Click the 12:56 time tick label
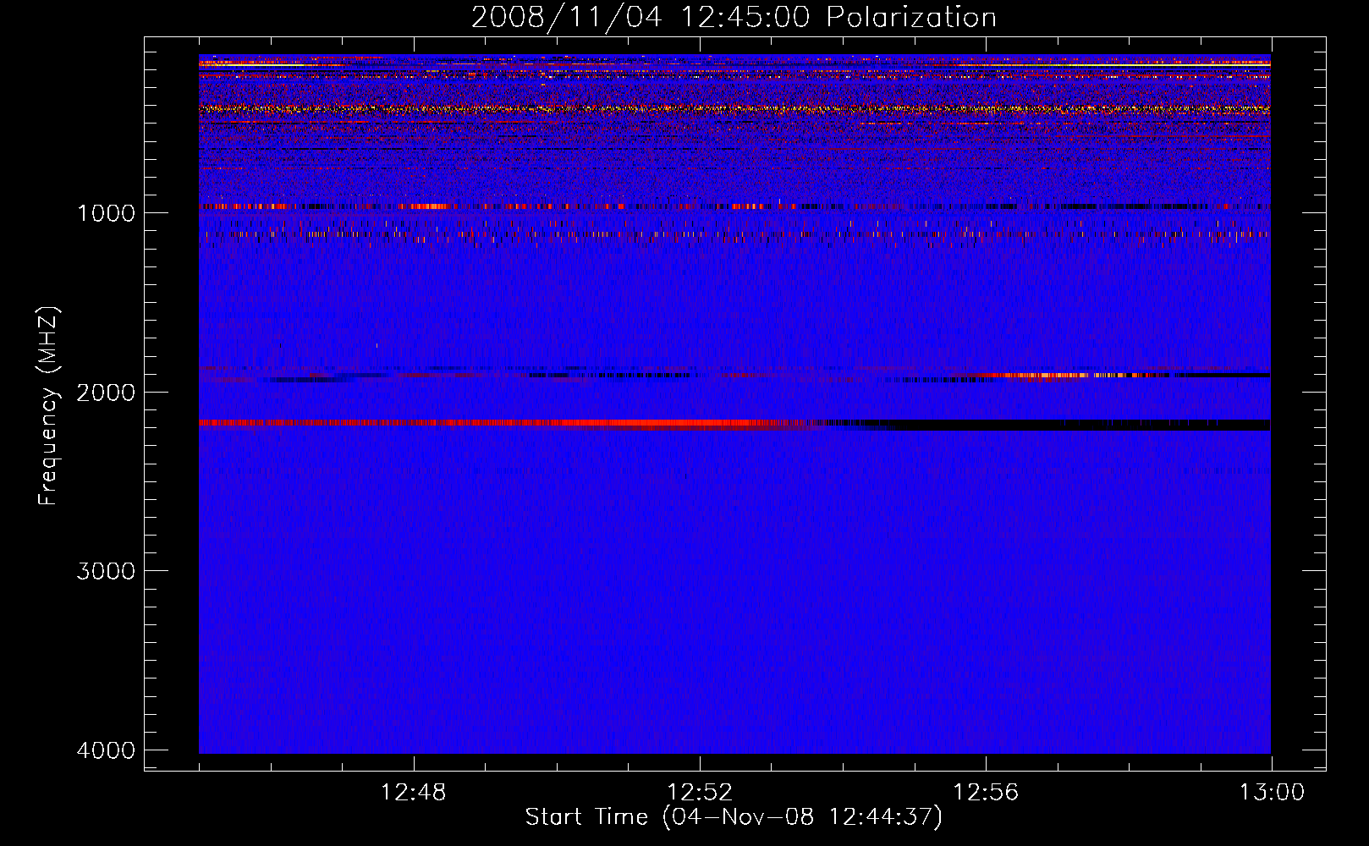 coord(986,793)
